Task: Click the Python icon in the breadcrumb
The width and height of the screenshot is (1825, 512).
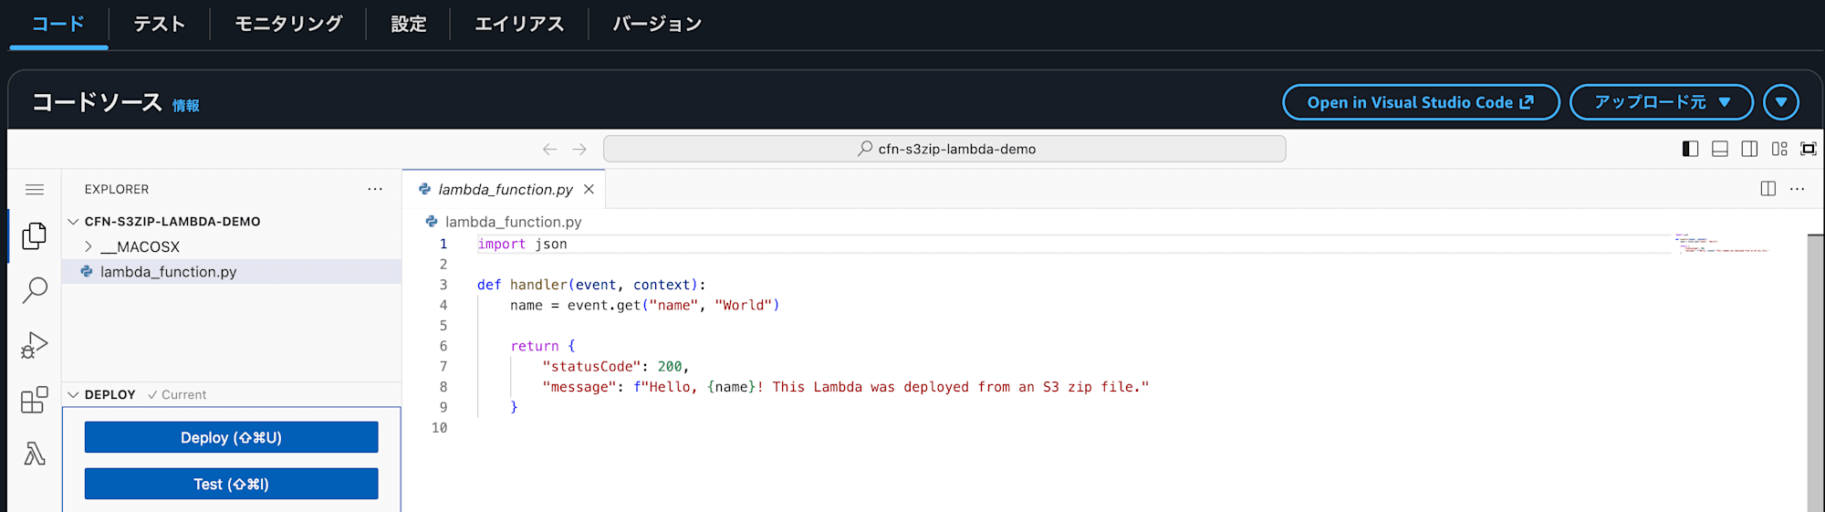Action: coord(432,222)
